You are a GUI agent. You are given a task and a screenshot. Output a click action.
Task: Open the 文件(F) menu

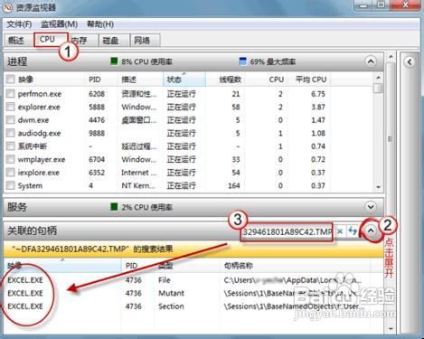coord(19,24)
